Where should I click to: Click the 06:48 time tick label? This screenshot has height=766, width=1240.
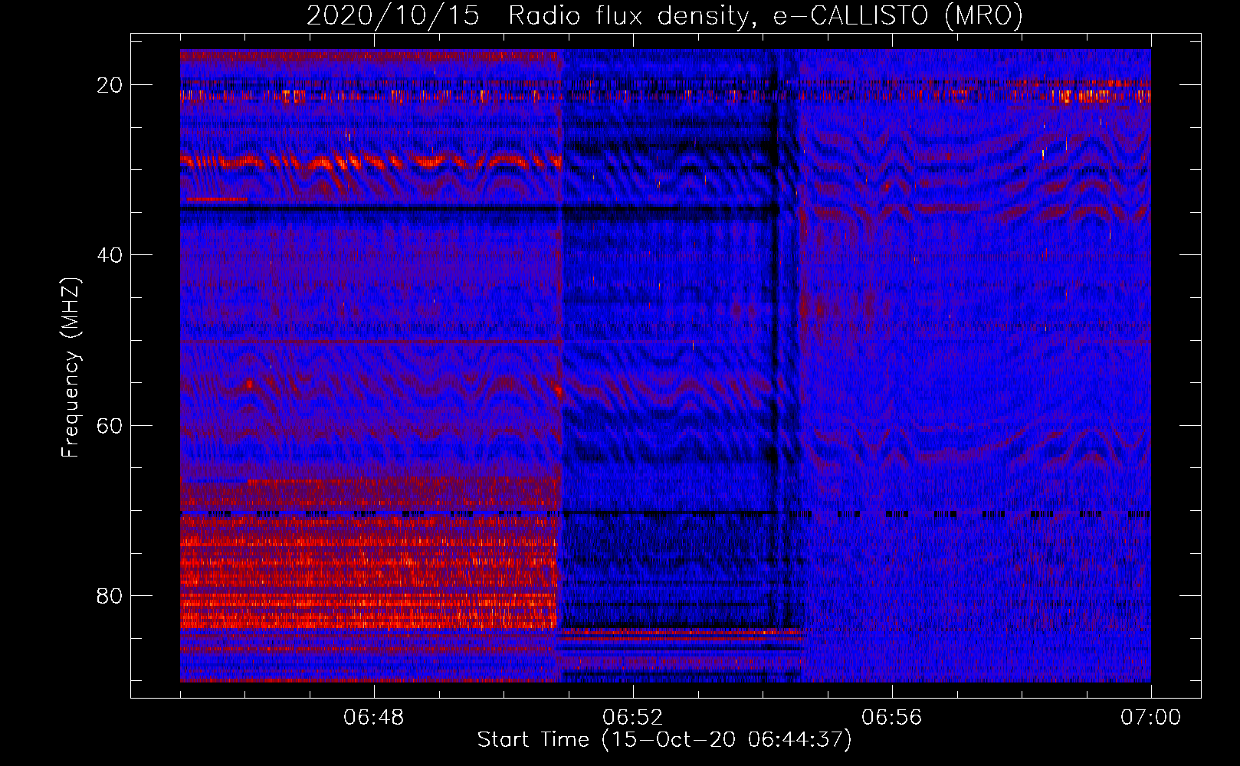(x=374, y=718)
